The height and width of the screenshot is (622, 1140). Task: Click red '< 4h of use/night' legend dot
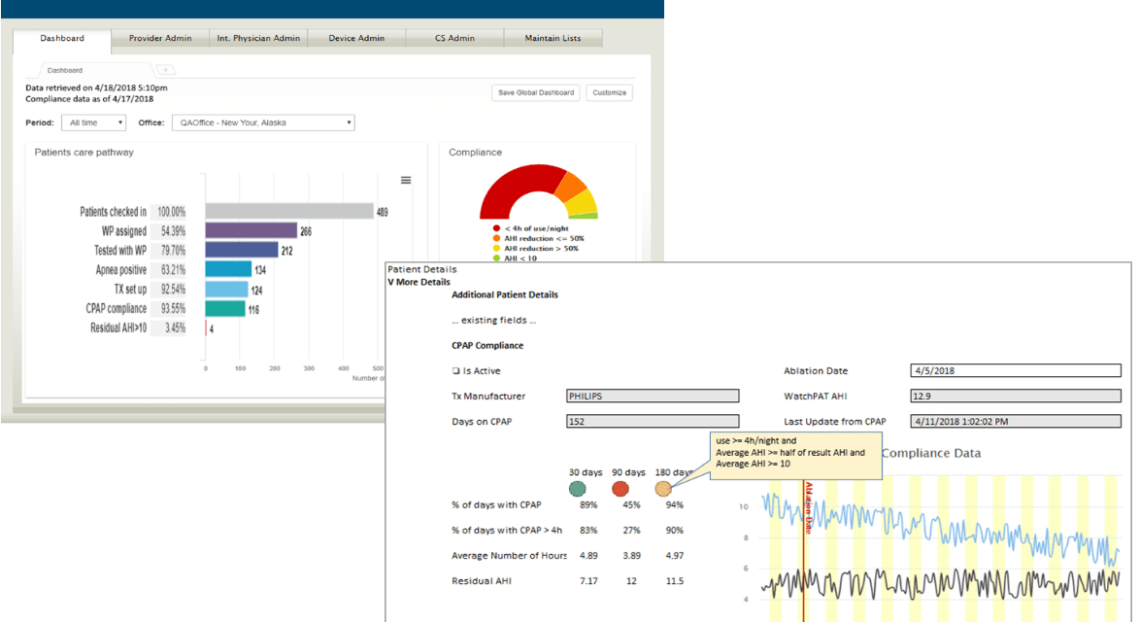(x=496, y=228)
